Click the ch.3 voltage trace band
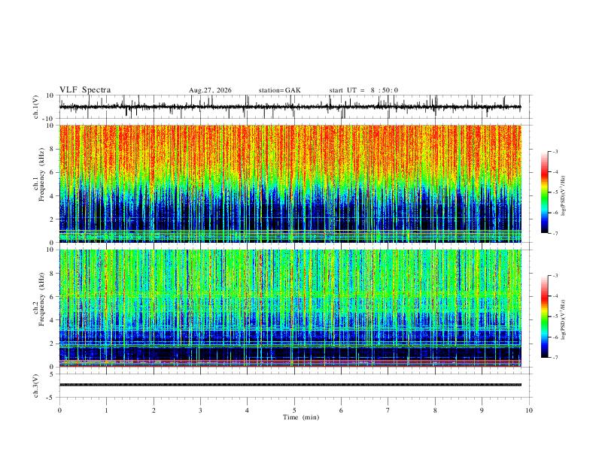Viewport: 596px width, 460px height. [290, 385]
